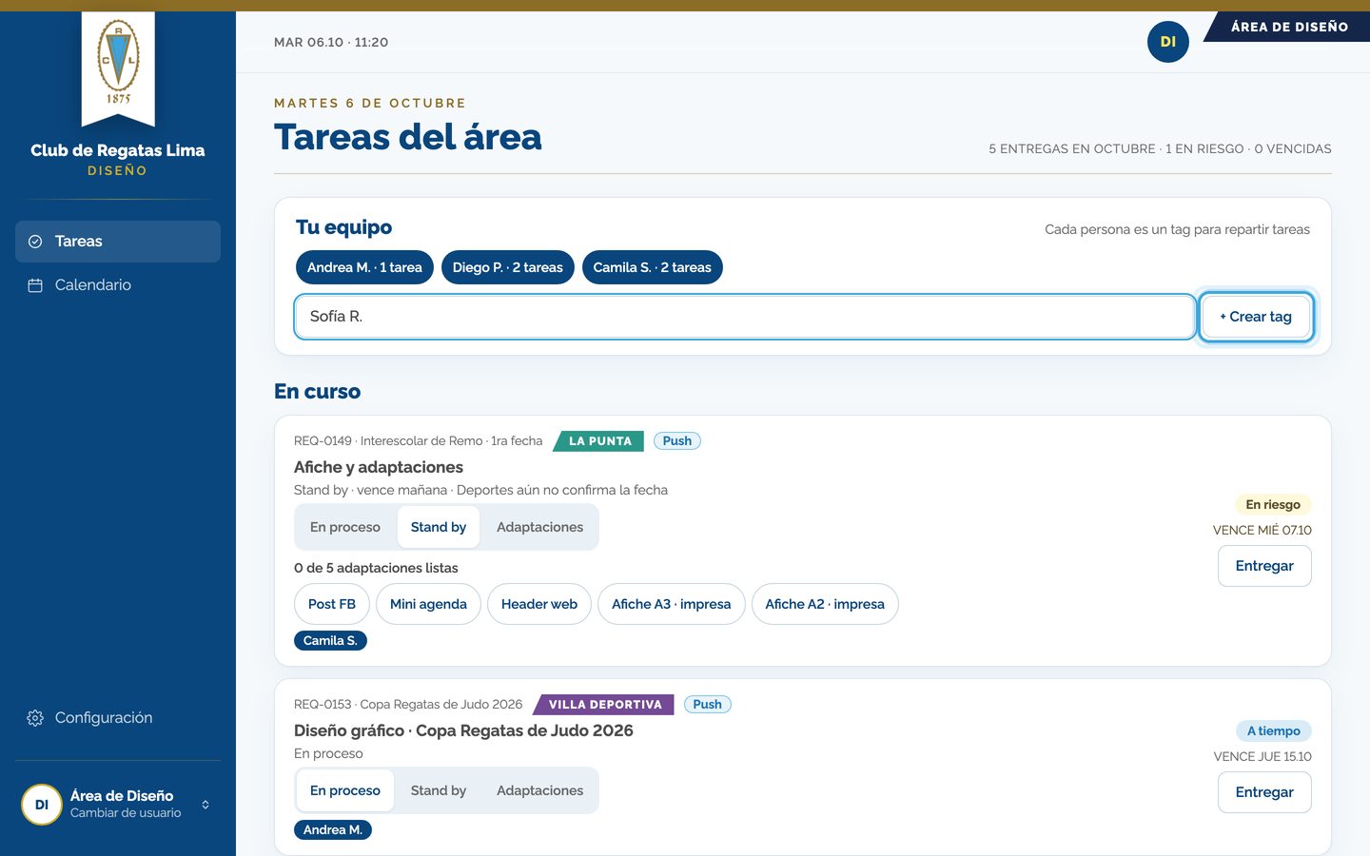
Task: Click the Push label on REQ-0149
Action: 677,441
